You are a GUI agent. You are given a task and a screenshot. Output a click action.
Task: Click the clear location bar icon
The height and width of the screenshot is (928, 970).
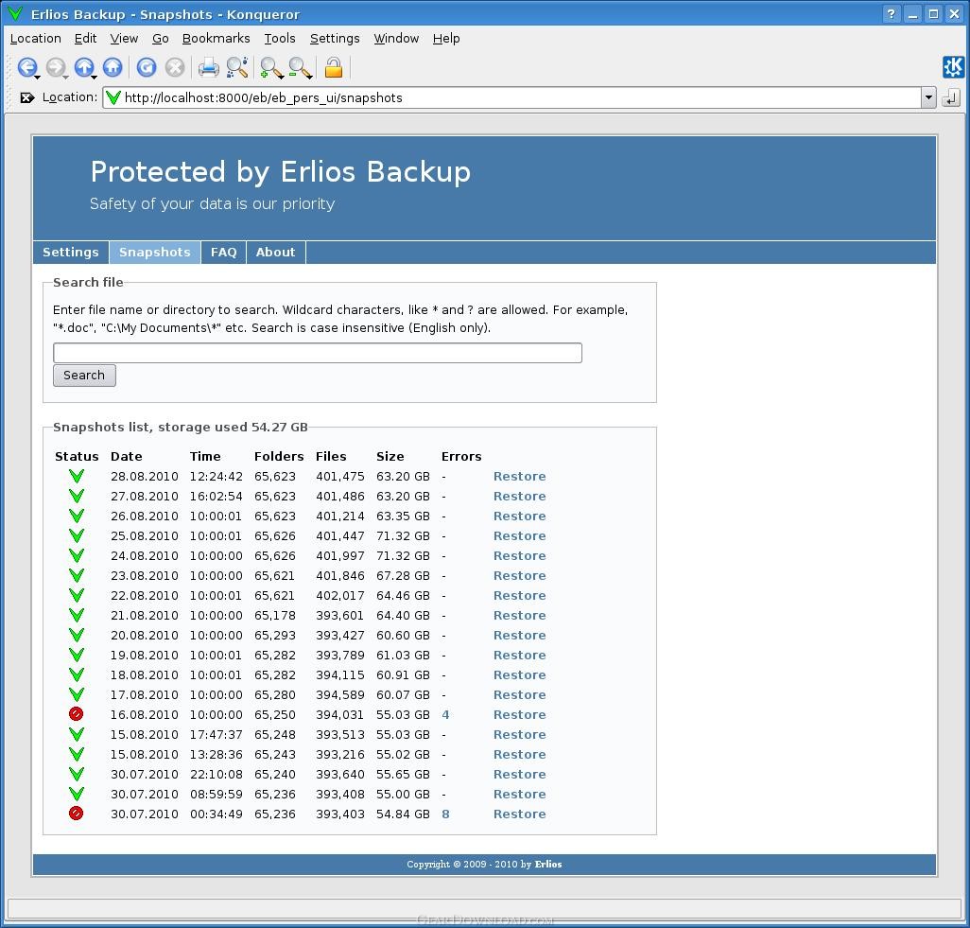coord(26,97)
